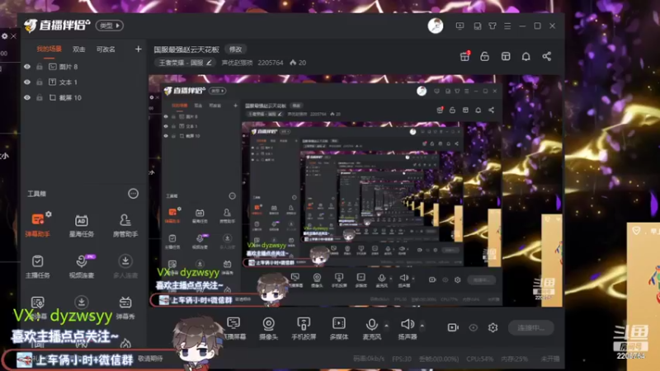Open settings gear in bottom controls

point(493,327)
